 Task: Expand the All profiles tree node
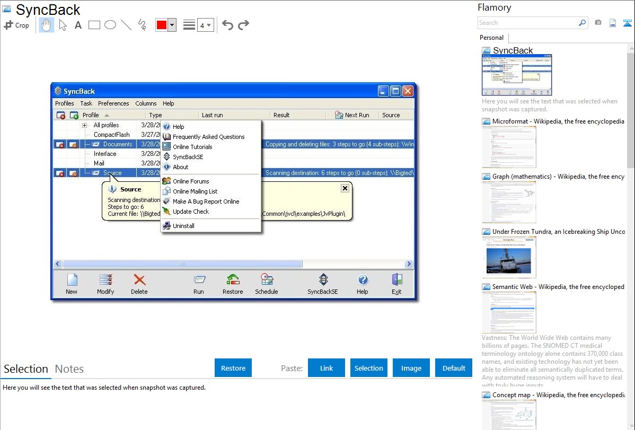84,126
